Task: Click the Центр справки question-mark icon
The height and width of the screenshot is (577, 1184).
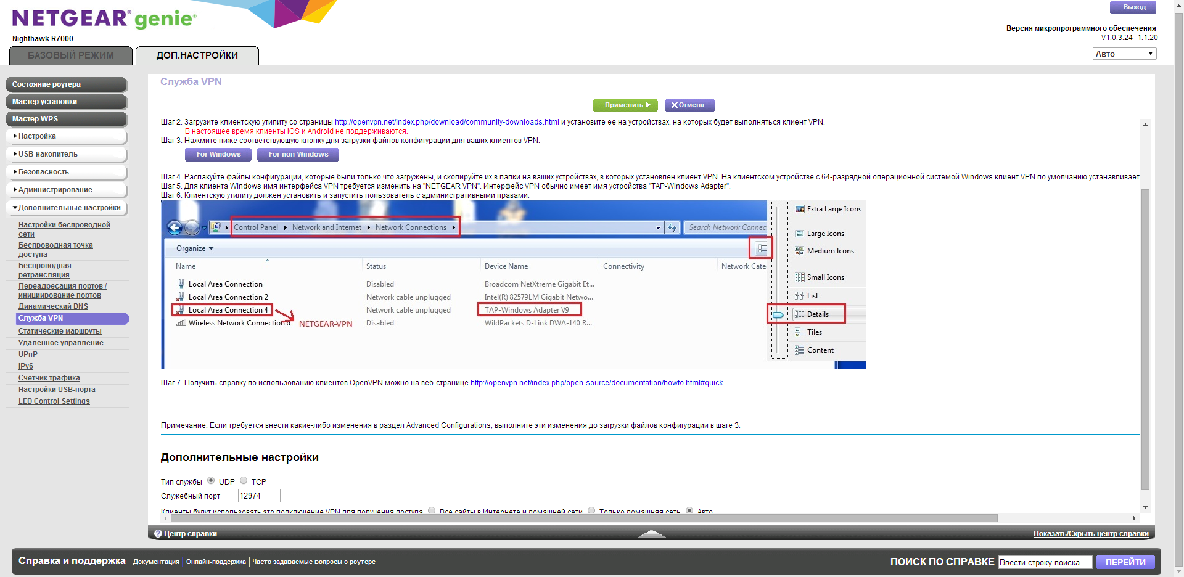Action: pyautogui.click(x=158, y=534)
